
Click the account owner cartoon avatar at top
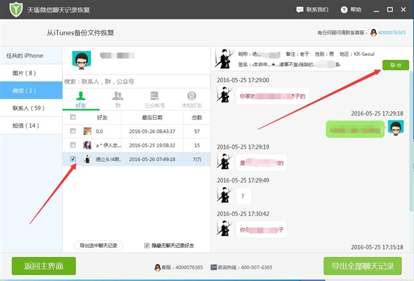pos(81,60)
